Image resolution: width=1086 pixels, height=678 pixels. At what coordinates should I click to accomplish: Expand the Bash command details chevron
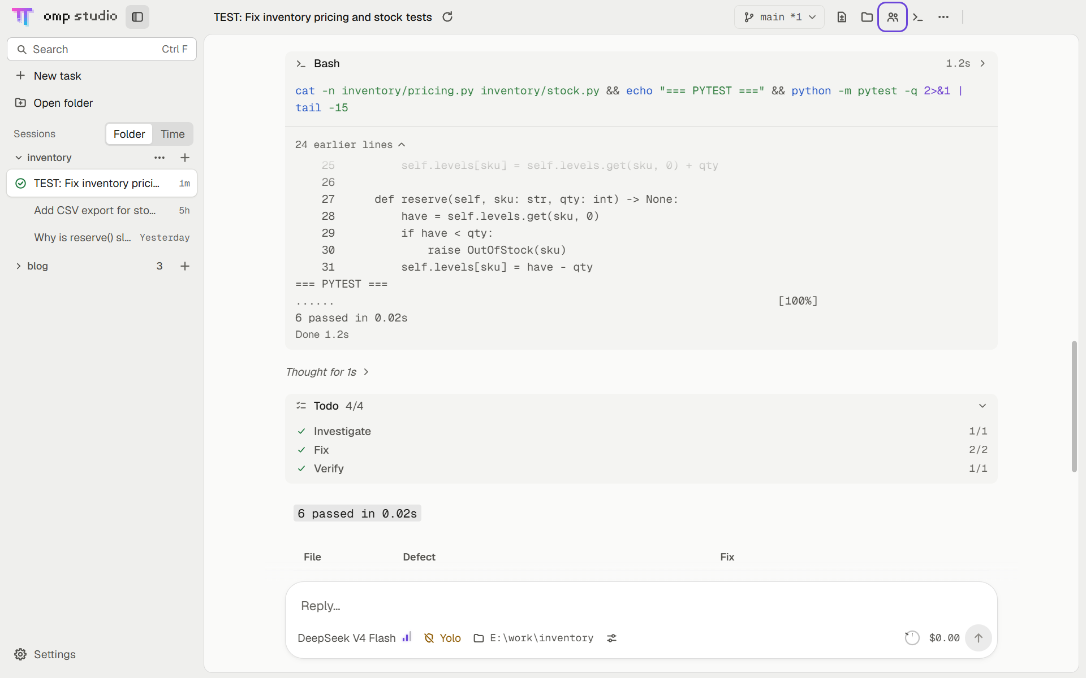coord(982,63)
